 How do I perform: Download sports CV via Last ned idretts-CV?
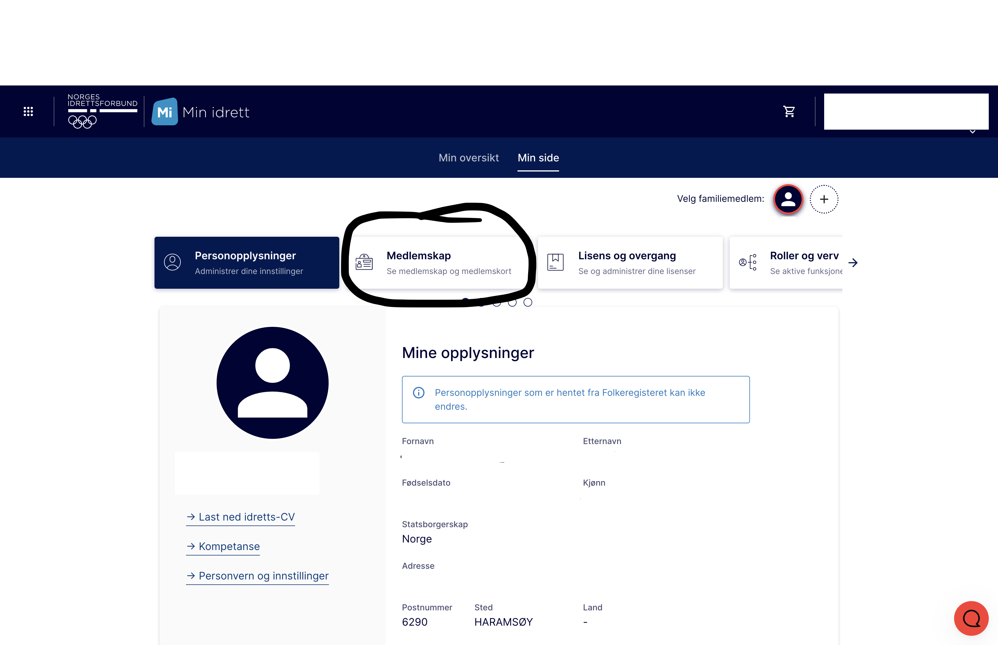240,517
